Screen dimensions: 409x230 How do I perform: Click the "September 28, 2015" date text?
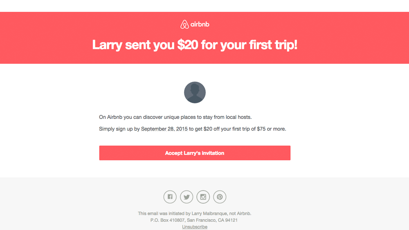pos(164,129)
